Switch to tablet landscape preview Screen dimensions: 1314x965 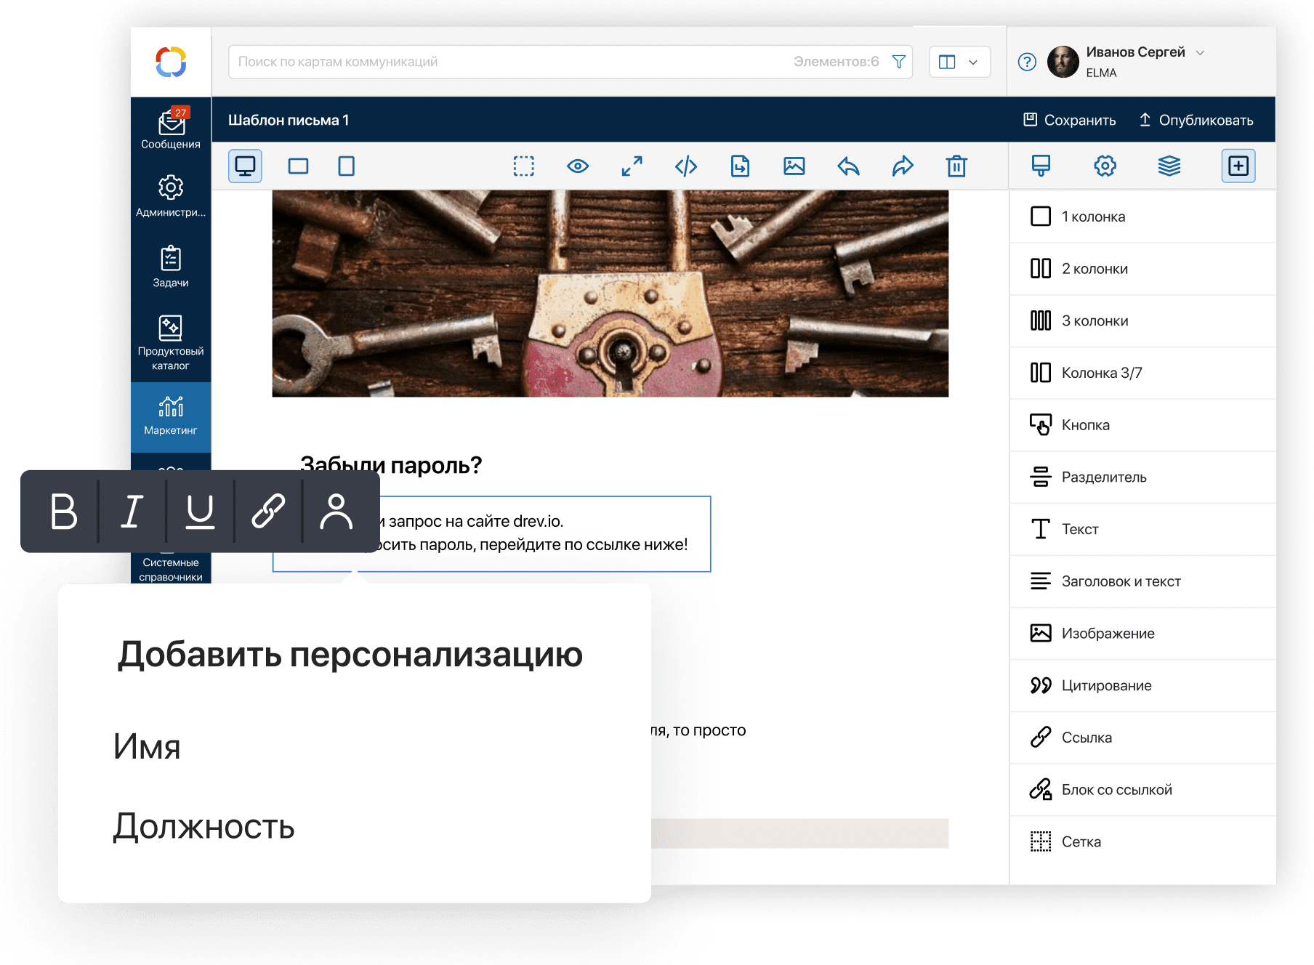click(x=298, y=166)
